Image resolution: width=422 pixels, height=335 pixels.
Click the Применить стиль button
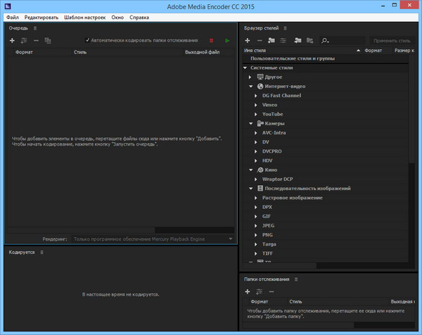pos(392,41)
